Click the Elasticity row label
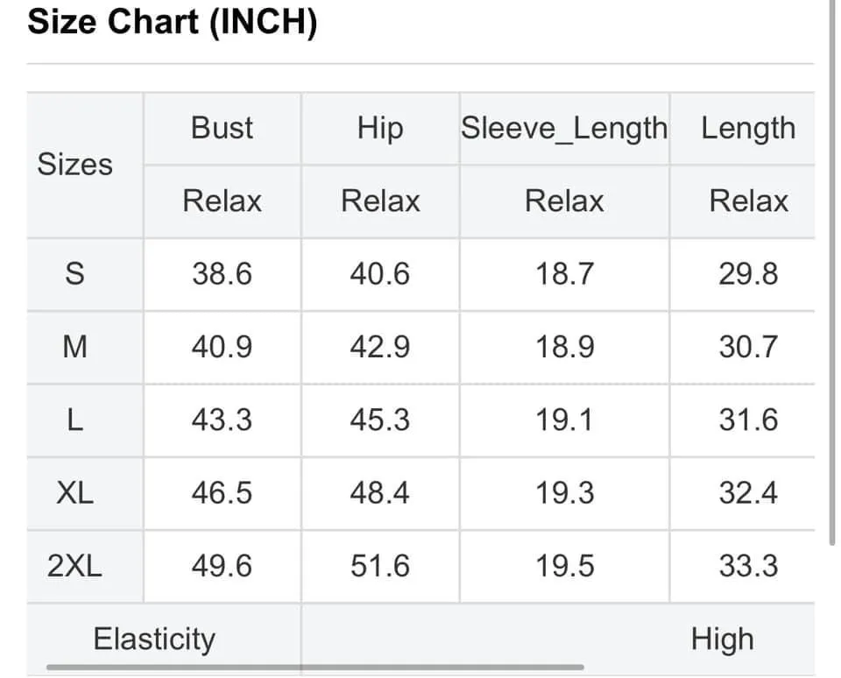The height and width of the screenshot is (678, 841). pyautogui.click(x=154, y=639)
